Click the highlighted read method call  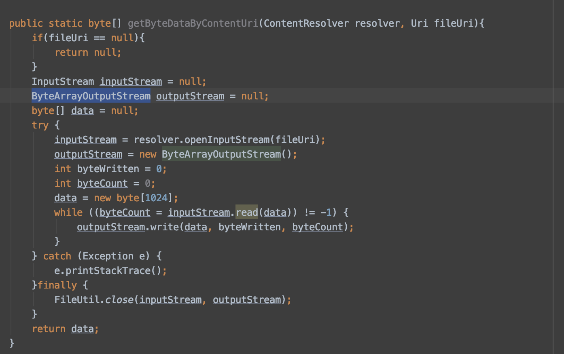click(247, 212)
